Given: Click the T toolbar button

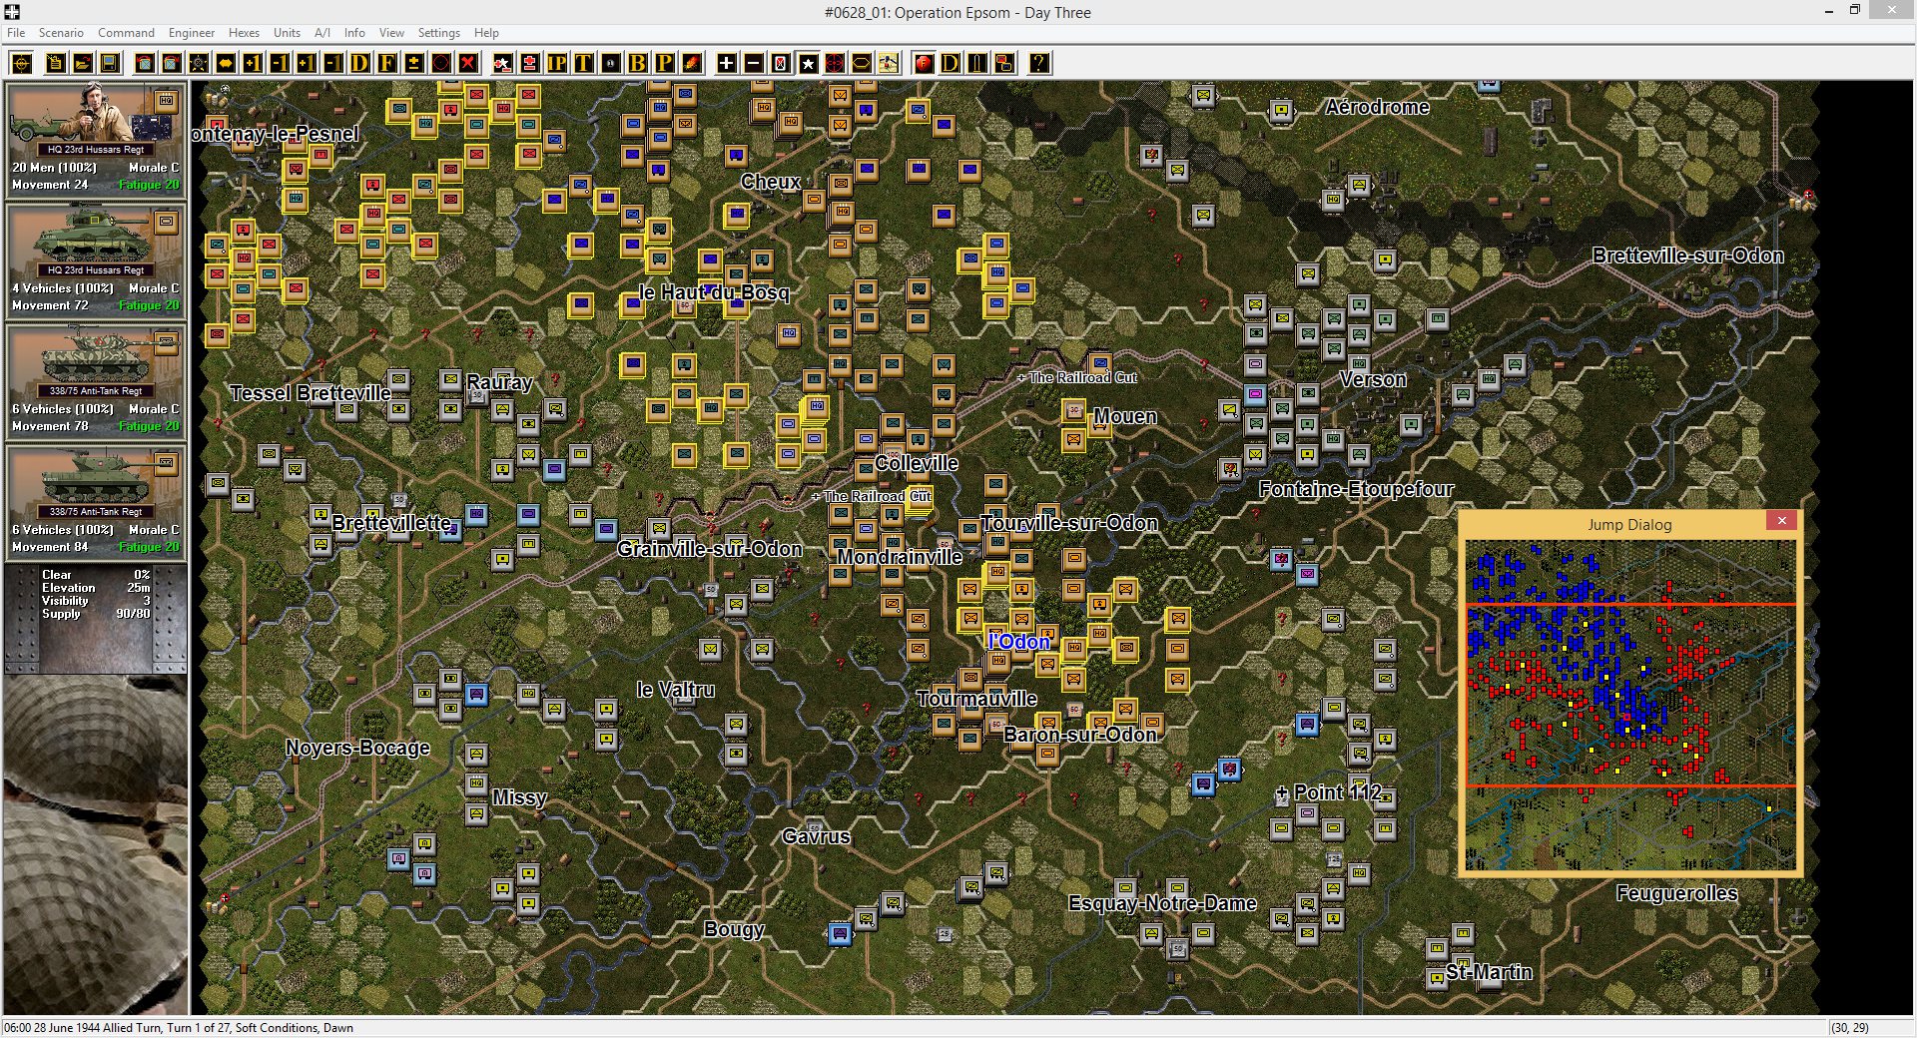Looking at the screenshot, I should [583, 64].
